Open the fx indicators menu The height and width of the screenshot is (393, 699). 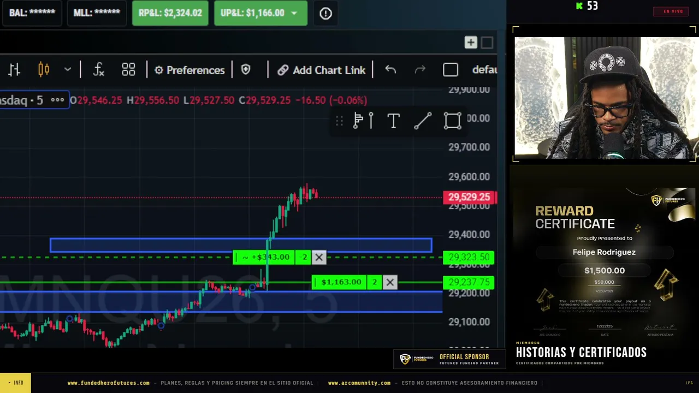point(98,70)
